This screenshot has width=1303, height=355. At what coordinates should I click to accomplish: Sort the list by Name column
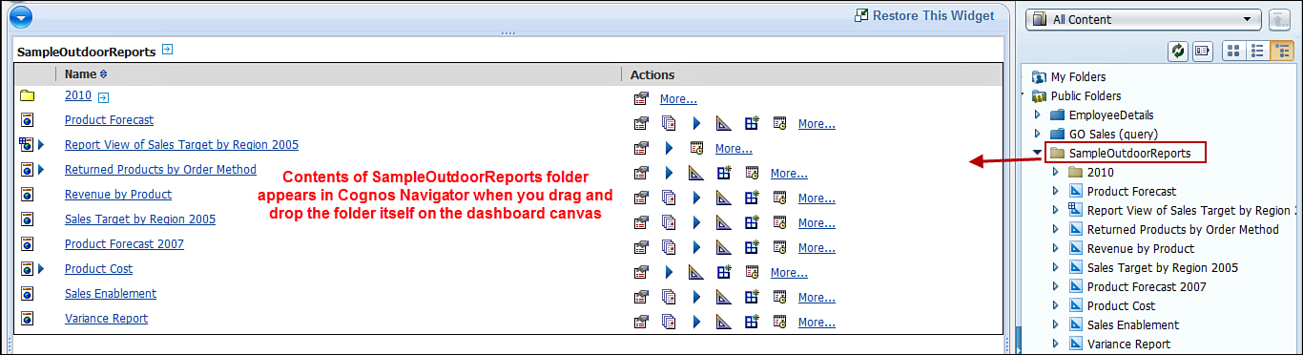87,74
